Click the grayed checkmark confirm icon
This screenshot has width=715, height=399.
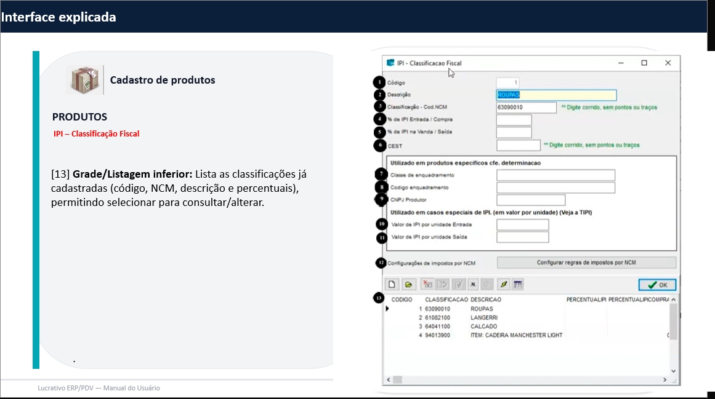[458, 285]
